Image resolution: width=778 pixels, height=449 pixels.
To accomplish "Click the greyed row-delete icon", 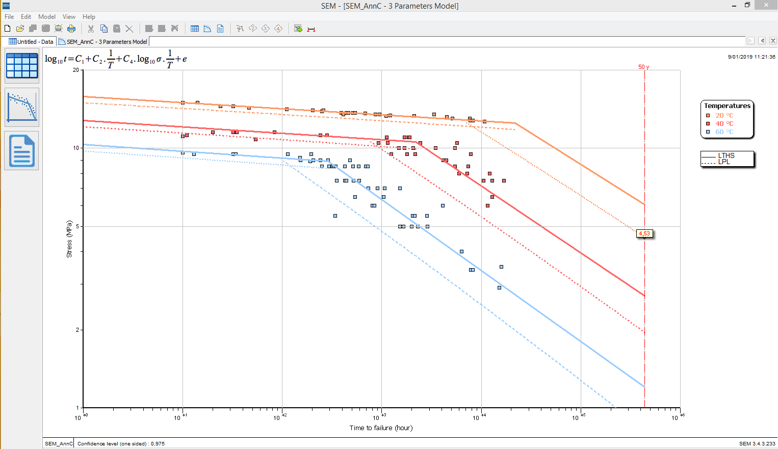I will click(175, 29).
